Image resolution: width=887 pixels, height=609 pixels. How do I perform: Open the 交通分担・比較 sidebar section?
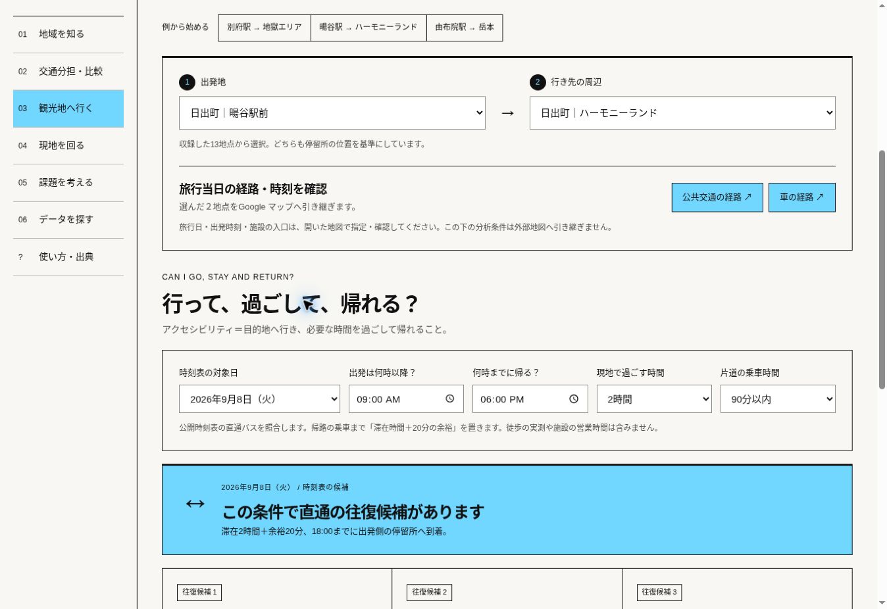[x=68, y=72]
